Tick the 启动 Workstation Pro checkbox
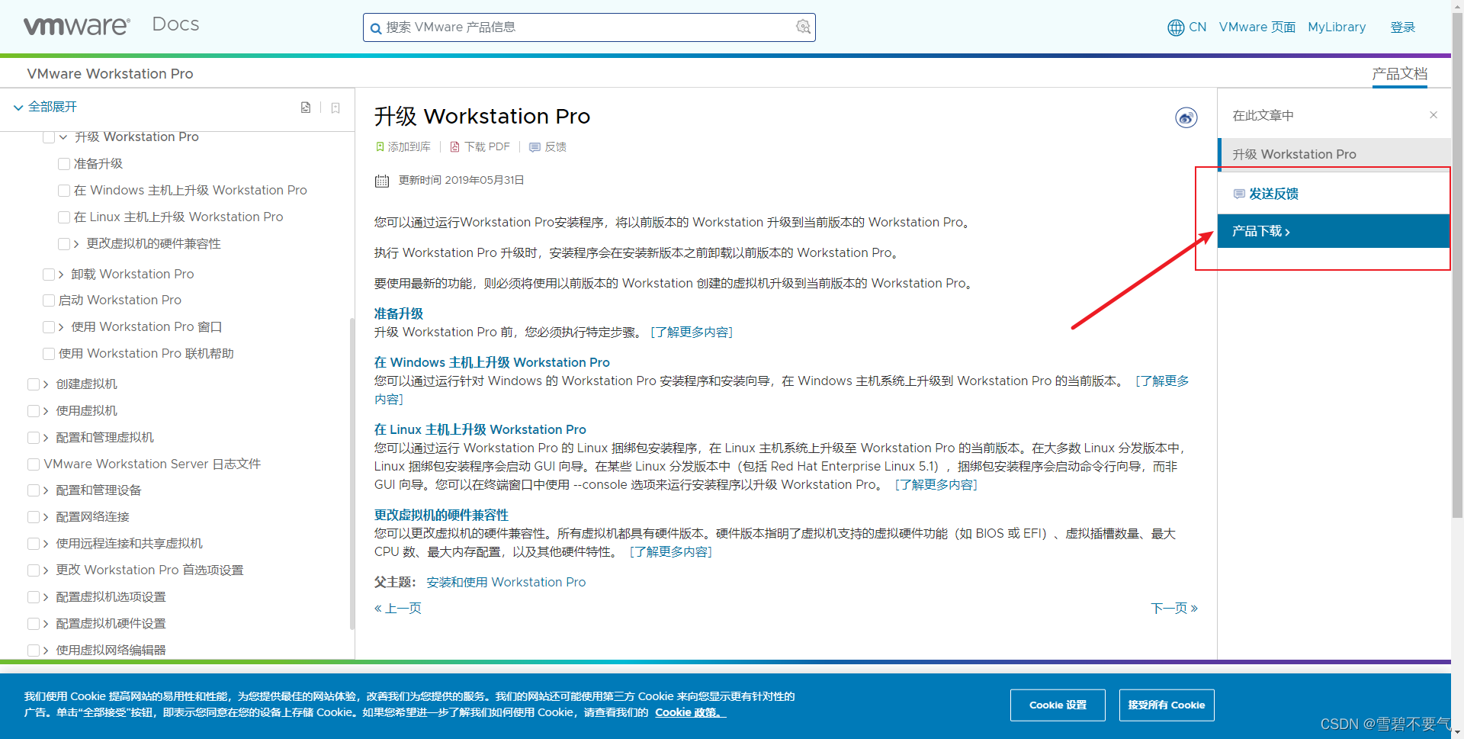This screenshot has width=1464, height=739. click(x=49, y=300)
